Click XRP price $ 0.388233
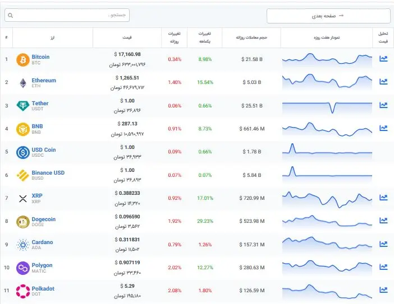 tap(127, 193)
